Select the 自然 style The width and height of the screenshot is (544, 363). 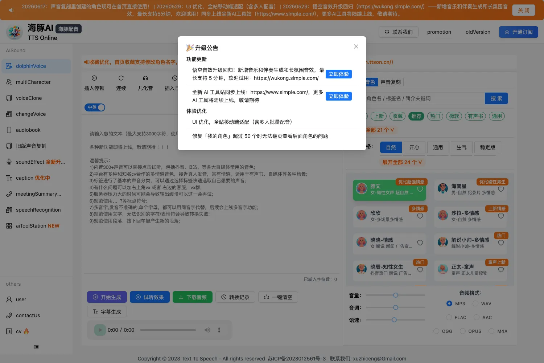391,147
